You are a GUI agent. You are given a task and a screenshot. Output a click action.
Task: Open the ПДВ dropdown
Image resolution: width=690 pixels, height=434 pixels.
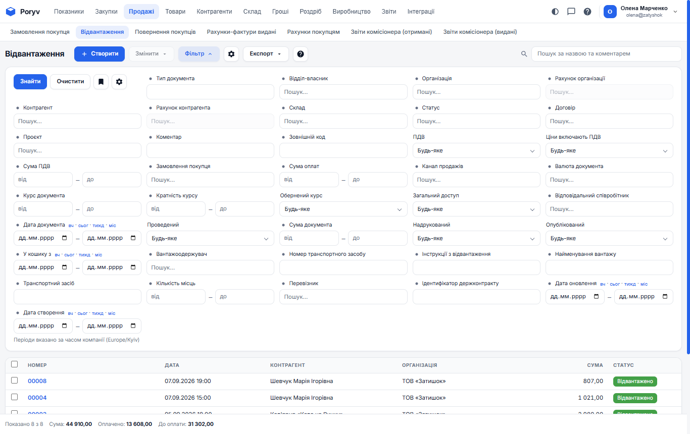coord(476,150)
